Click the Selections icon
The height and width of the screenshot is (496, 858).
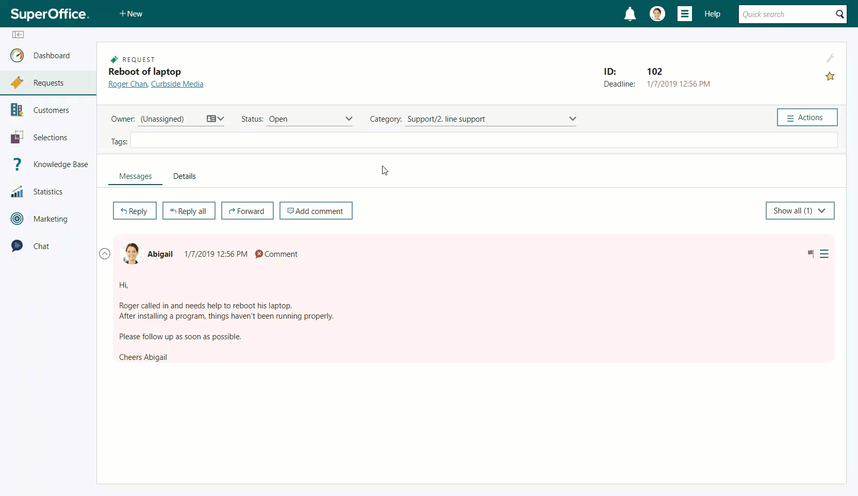tap(17, 137)
